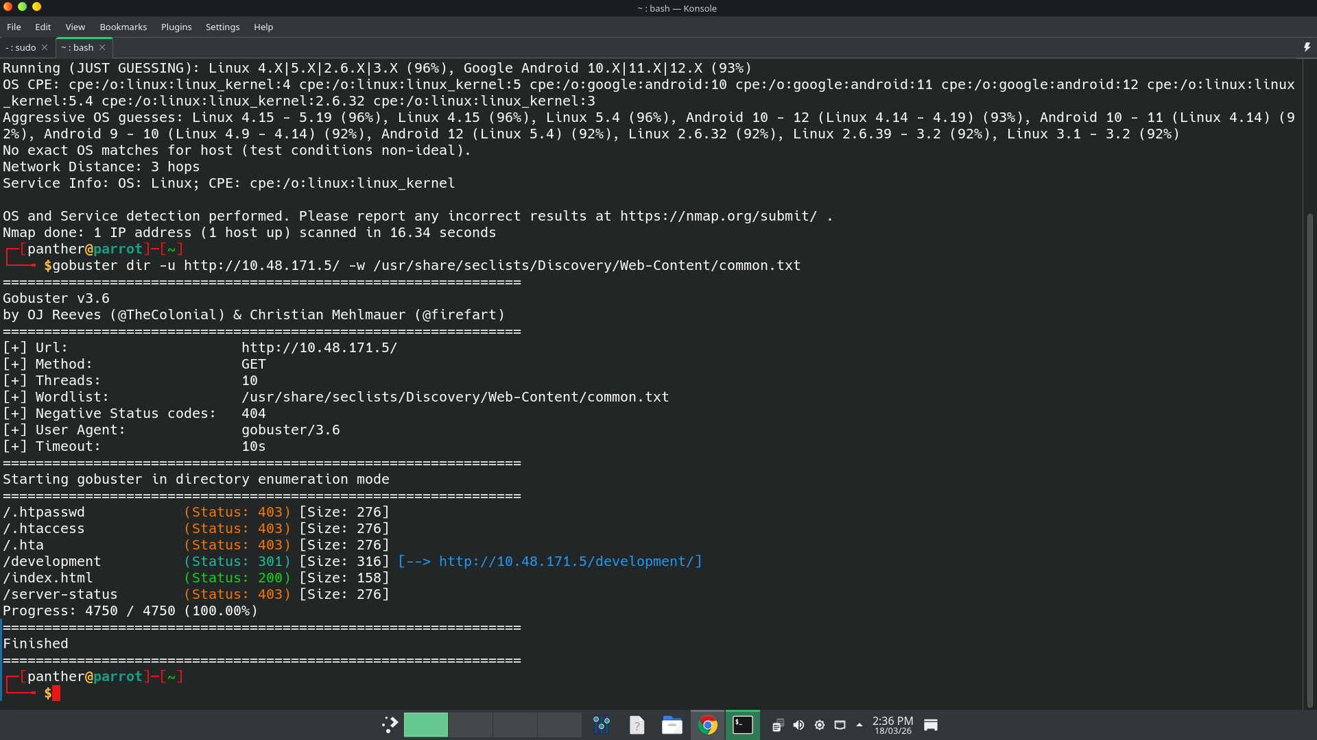
Task: Open the Settings menu
Action: point(222,27)
